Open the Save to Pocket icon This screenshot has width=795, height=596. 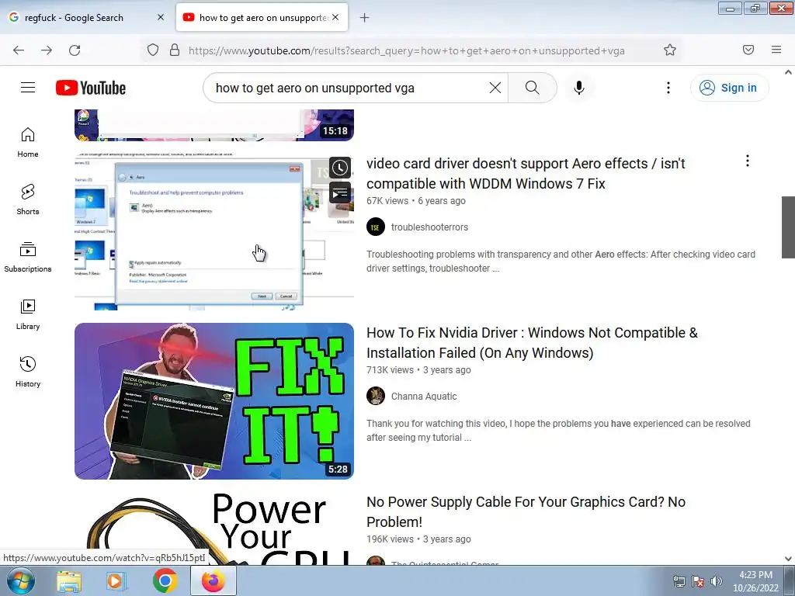coord(748,50)
